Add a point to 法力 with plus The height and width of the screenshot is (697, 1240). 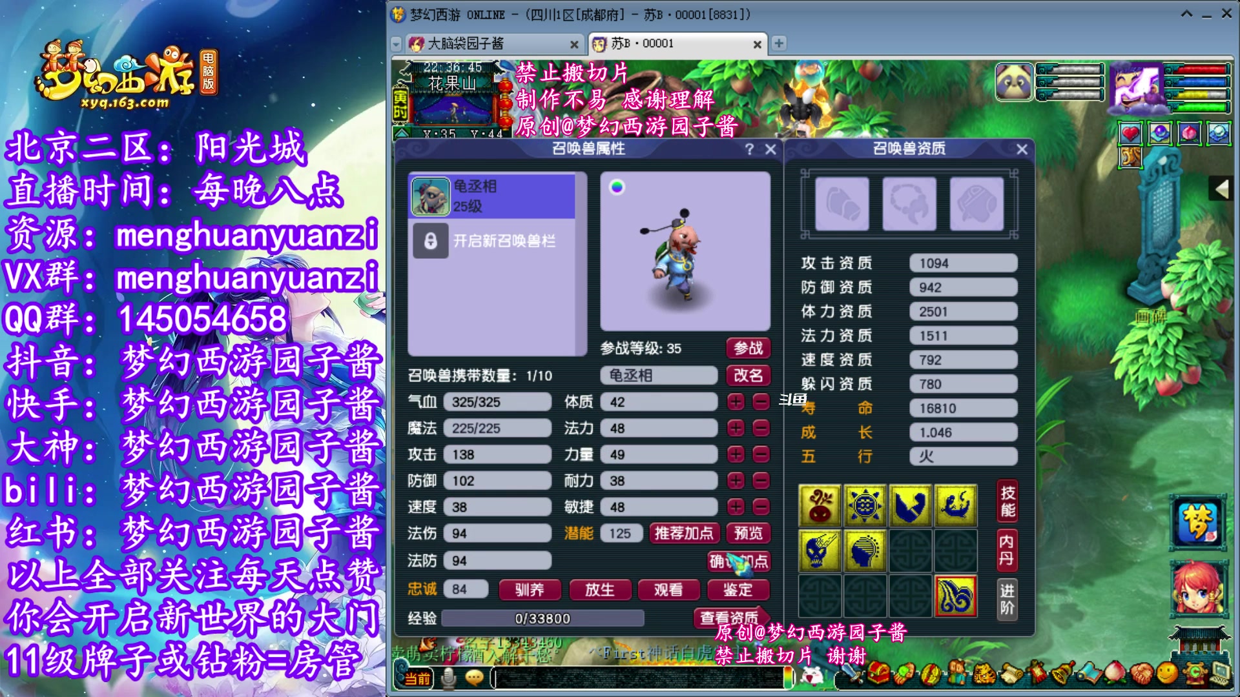pyautogui.click(x=736, y=429)
